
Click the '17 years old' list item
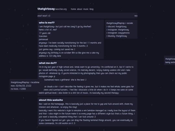45,33
